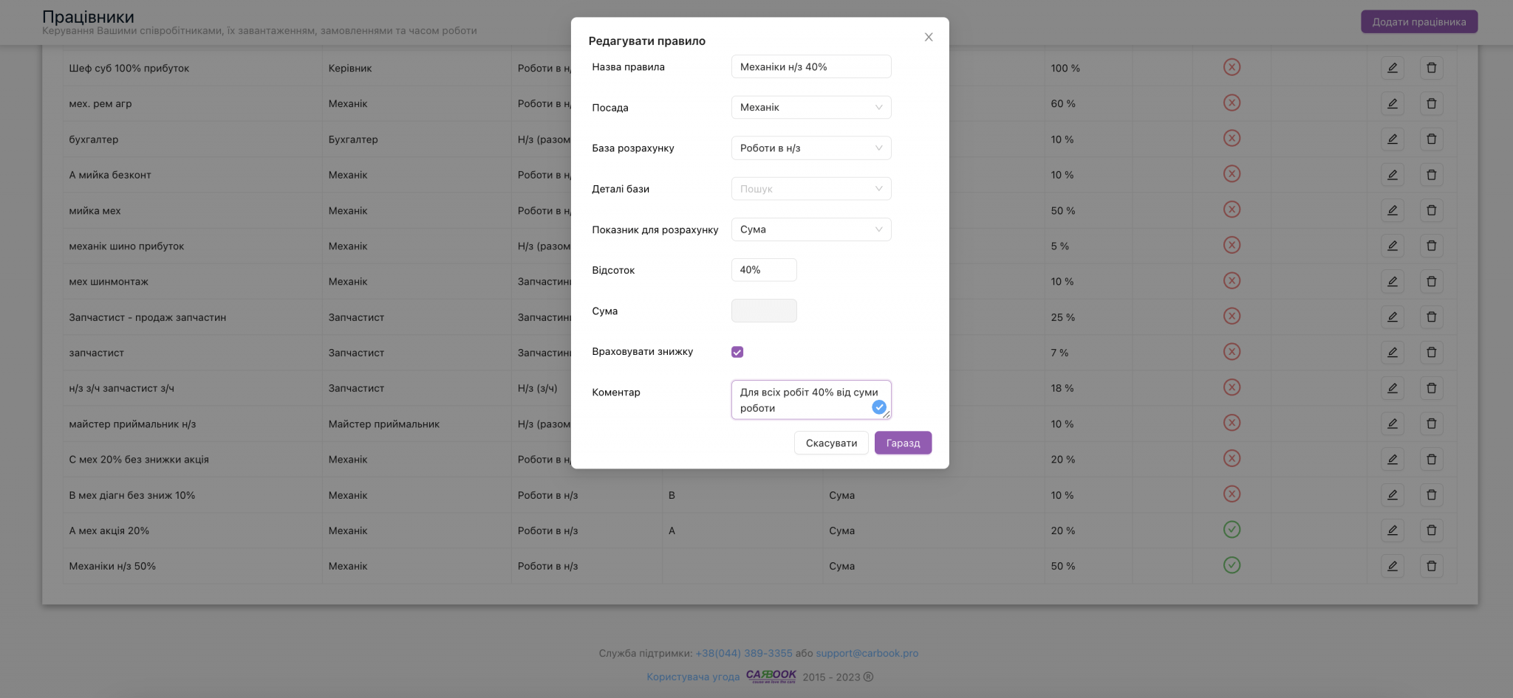Click blue checkmark icon in comment field
Image resolution: width=1513 pixels, height=698 pixels.
pos(878,407)
